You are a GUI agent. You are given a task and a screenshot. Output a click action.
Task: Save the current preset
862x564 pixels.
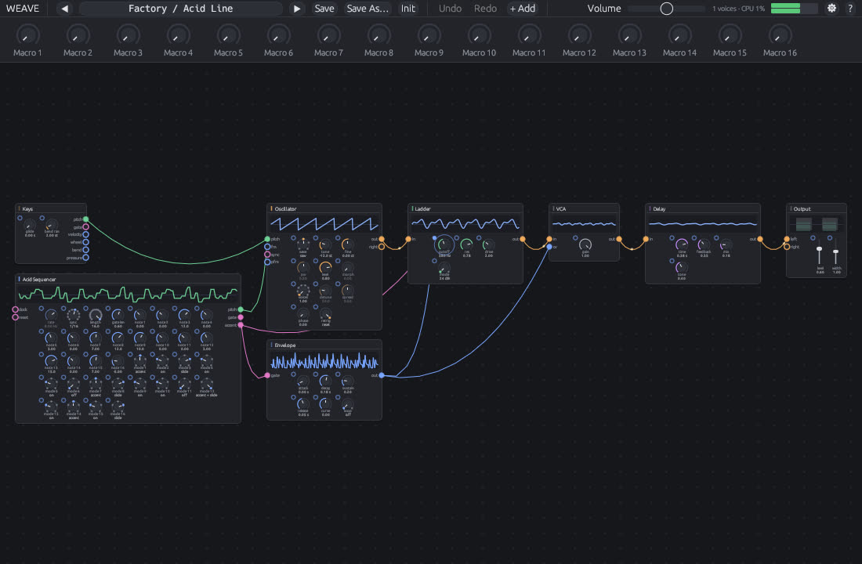tap(324, 9)
